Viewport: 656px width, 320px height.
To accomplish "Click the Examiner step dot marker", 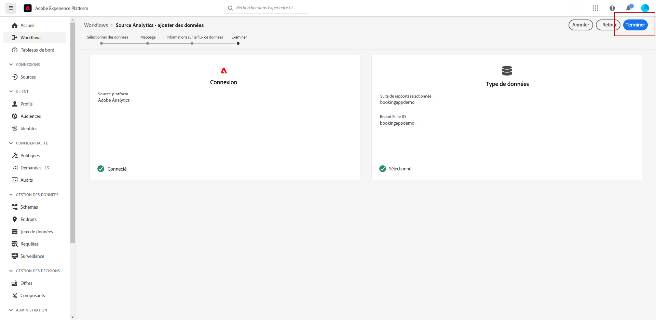I will click(238, 43).
